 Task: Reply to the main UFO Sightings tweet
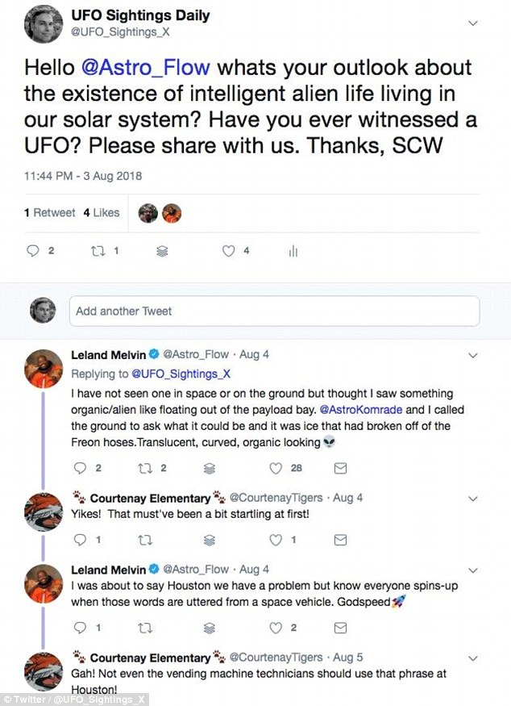(34, 251)
